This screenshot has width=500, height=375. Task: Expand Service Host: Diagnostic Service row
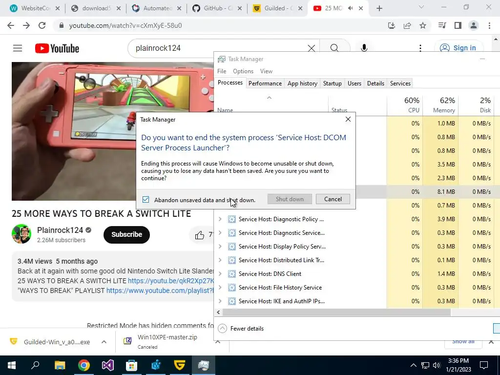pyautogui.click(x=220, y=233)
